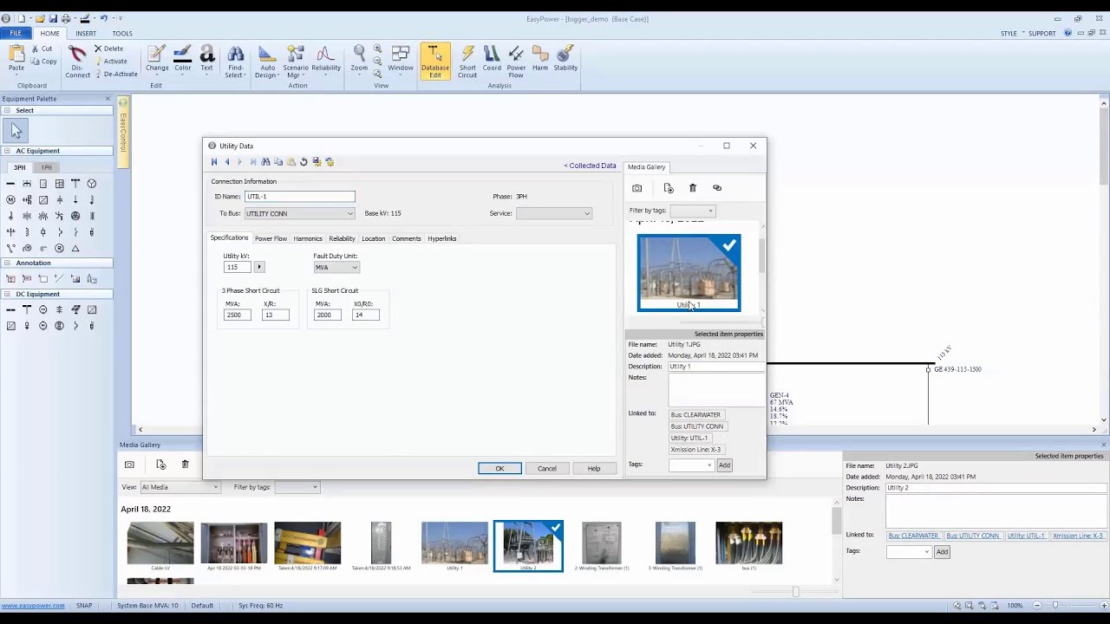The height and width of the screenshot is (624, 1110).
Task: Click the Zoom magnifier in the ribbon
Action: point(359,58)
